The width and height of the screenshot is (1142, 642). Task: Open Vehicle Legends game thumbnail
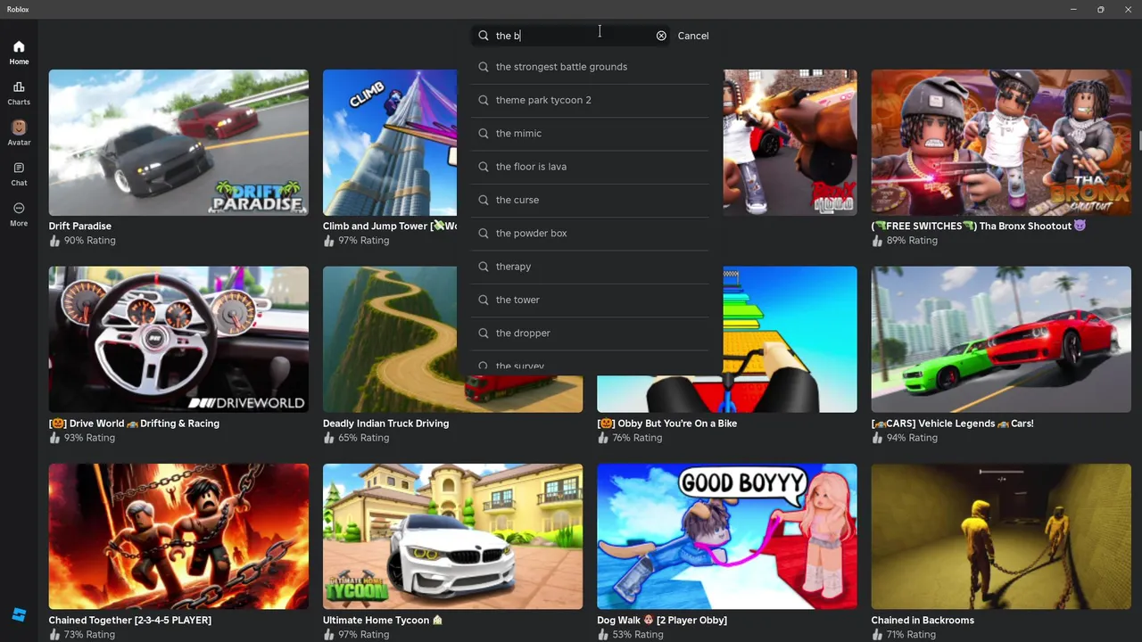1001,340
